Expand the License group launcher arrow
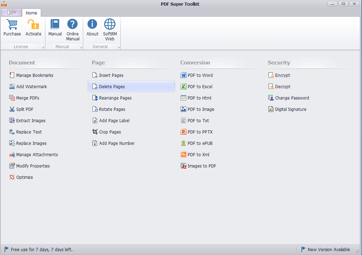The image size is (362, 255). click(43, 47)
